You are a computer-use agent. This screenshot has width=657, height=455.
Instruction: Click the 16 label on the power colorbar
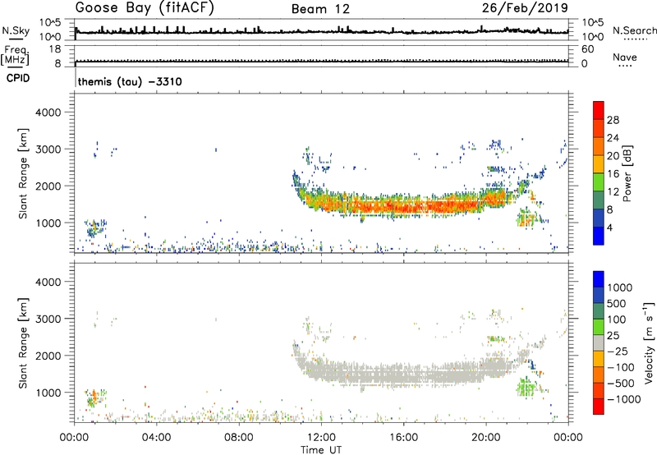point(613,174)
